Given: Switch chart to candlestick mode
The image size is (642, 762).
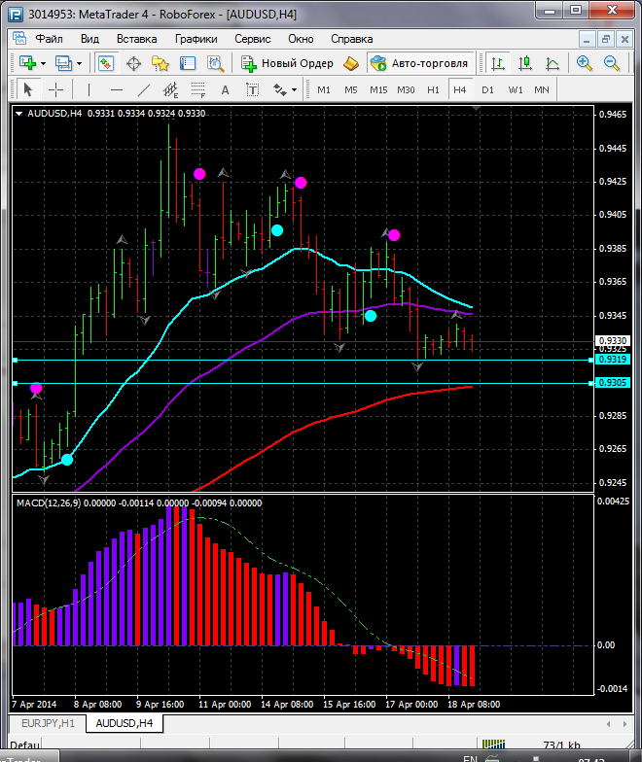Looking at the screenshot, I should pos(525,63).
